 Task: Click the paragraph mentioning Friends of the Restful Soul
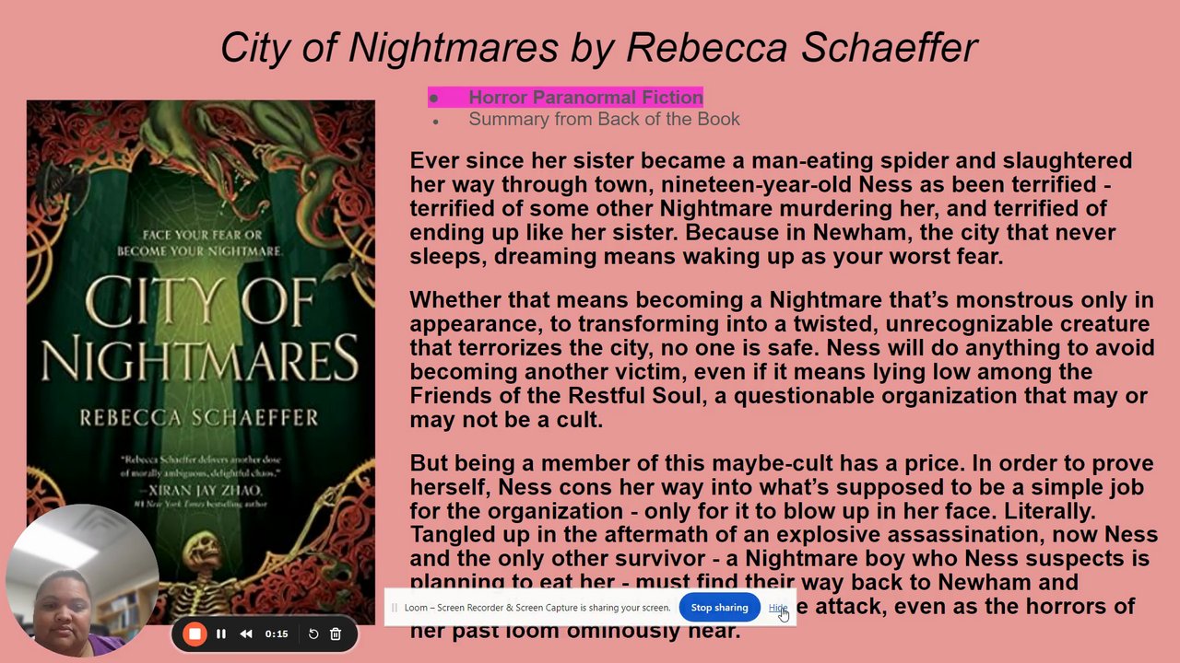782,360
